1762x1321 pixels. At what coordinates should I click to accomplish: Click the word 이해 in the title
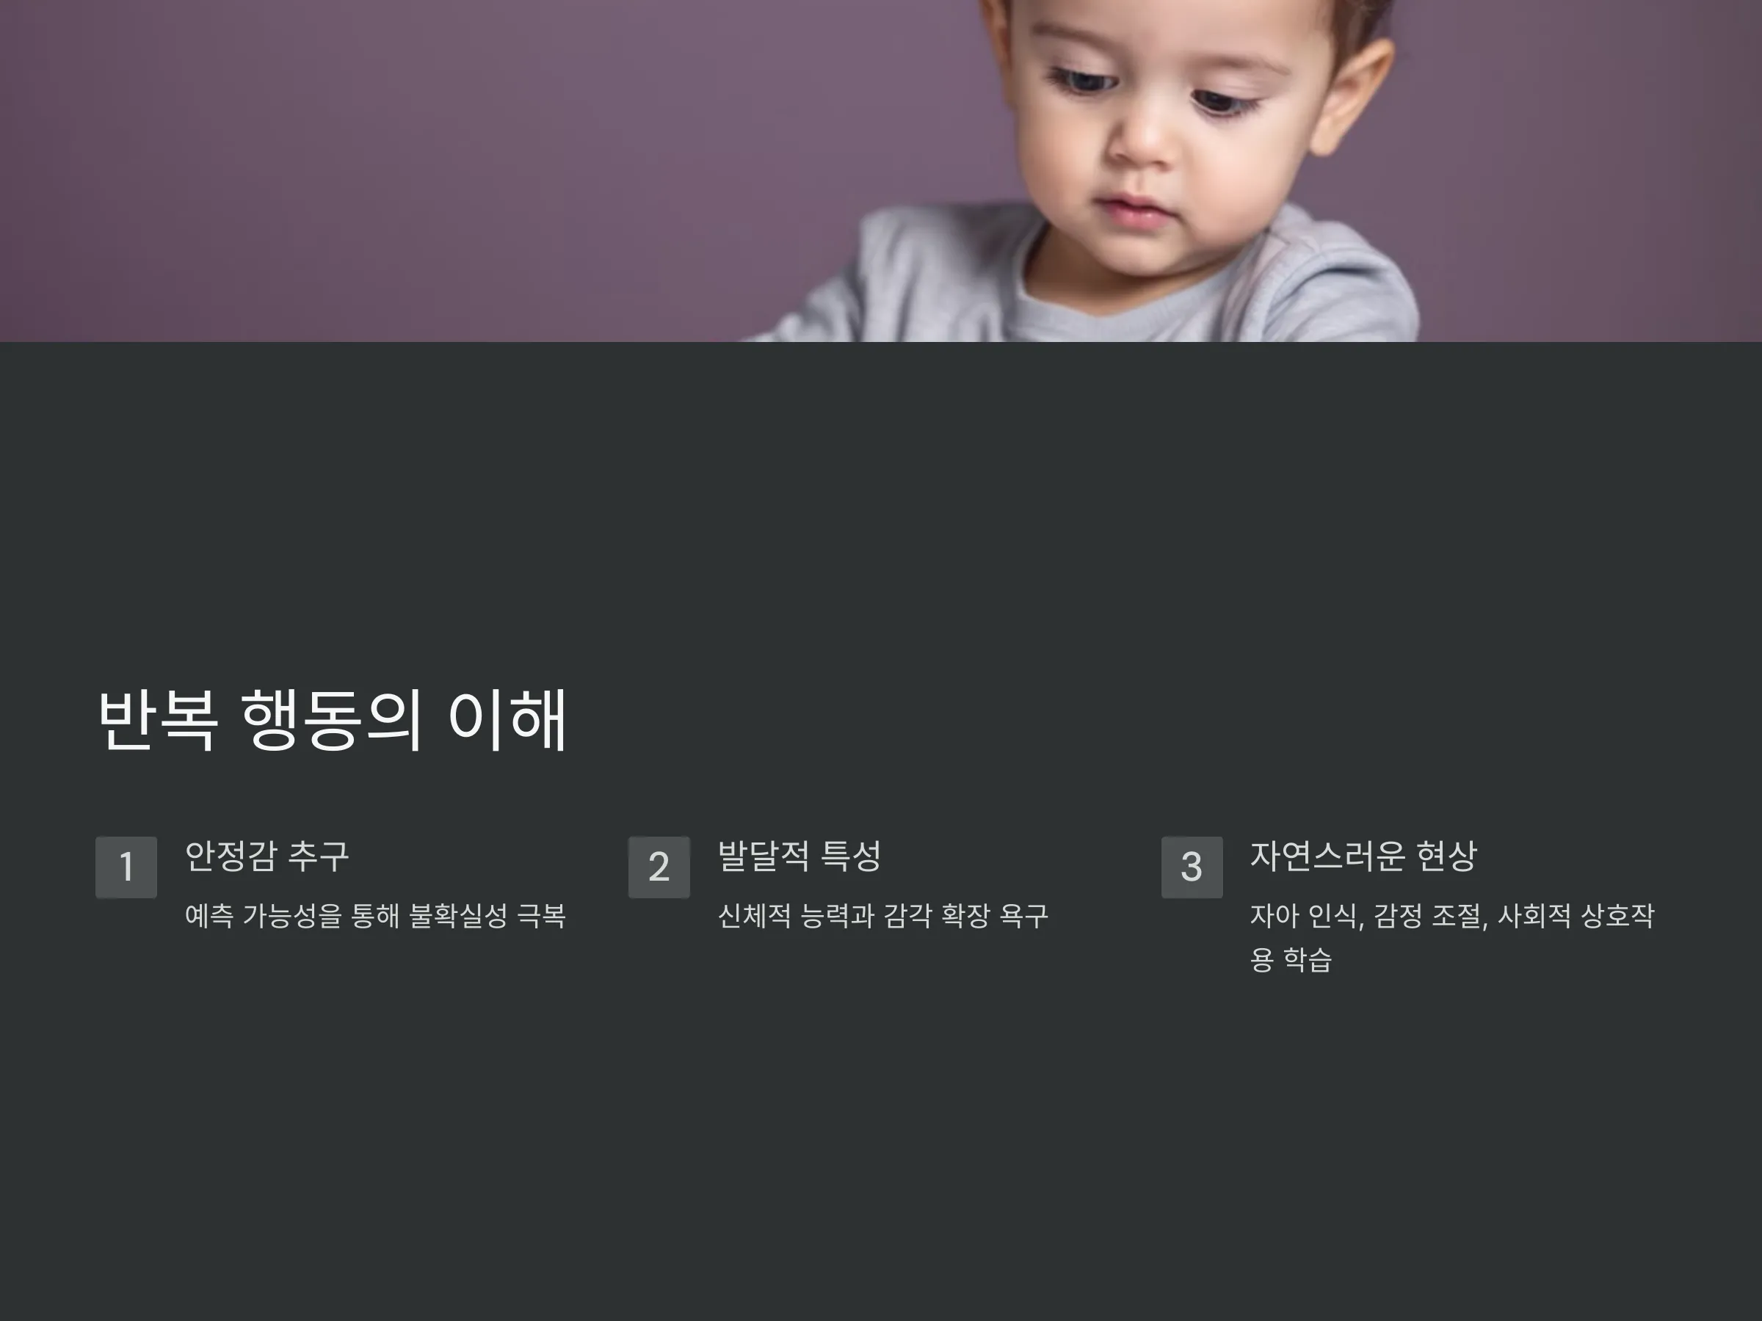[x=508, y=720]
